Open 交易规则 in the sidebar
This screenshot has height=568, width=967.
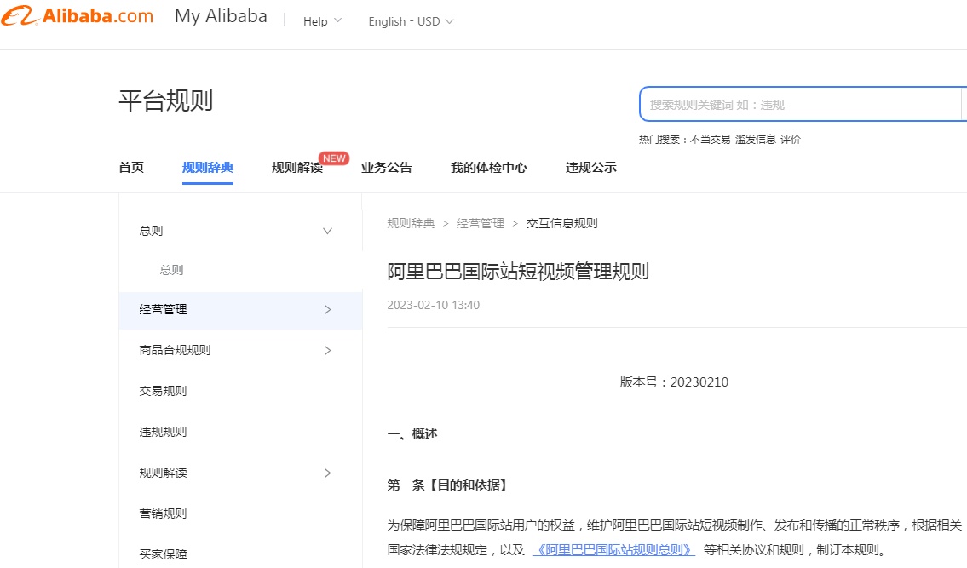point(163,391)
